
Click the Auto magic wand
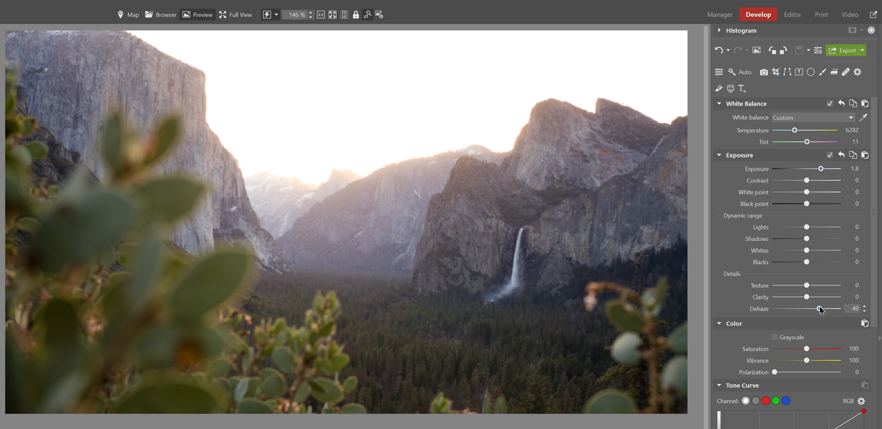[740, 72]
